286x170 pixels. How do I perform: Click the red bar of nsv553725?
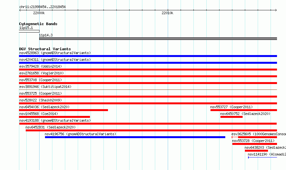click(x=148, y=97)
